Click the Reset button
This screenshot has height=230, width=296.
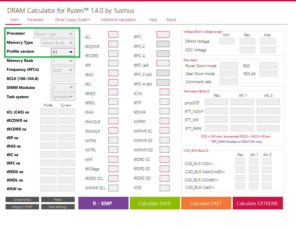pos(58,200)
